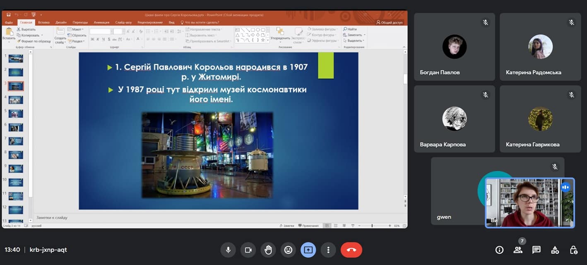
Task: Open the emoji reactions panel
Action: 288,250
